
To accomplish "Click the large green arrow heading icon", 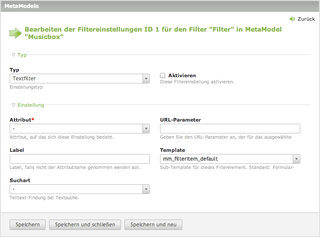I will pyautogui.click(x=15, y=33).
